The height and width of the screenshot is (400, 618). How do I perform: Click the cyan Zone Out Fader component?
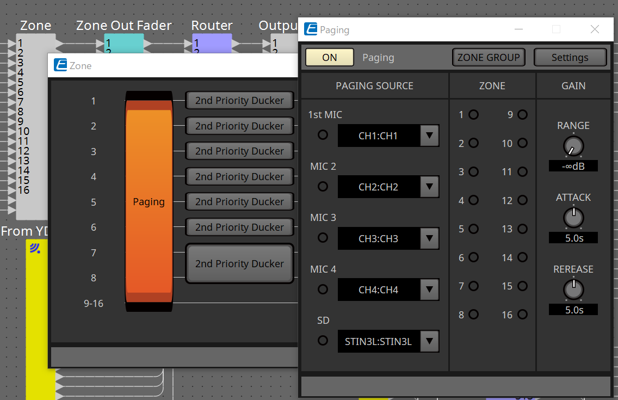click(124, 43)
